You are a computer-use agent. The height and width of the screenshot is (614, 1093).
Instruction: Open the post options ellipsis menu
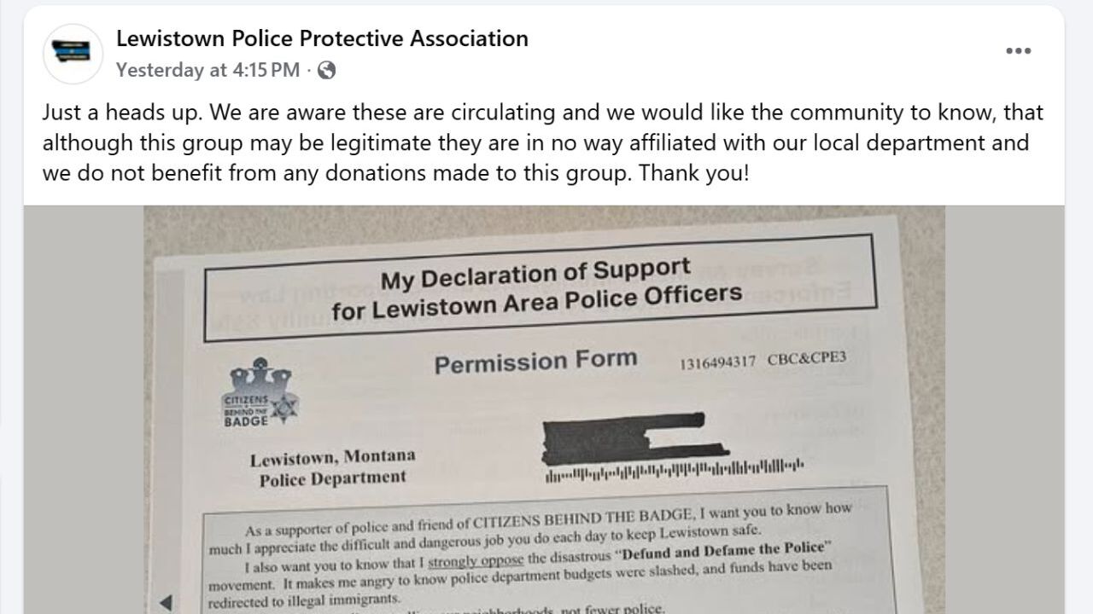coord(1018,50)
